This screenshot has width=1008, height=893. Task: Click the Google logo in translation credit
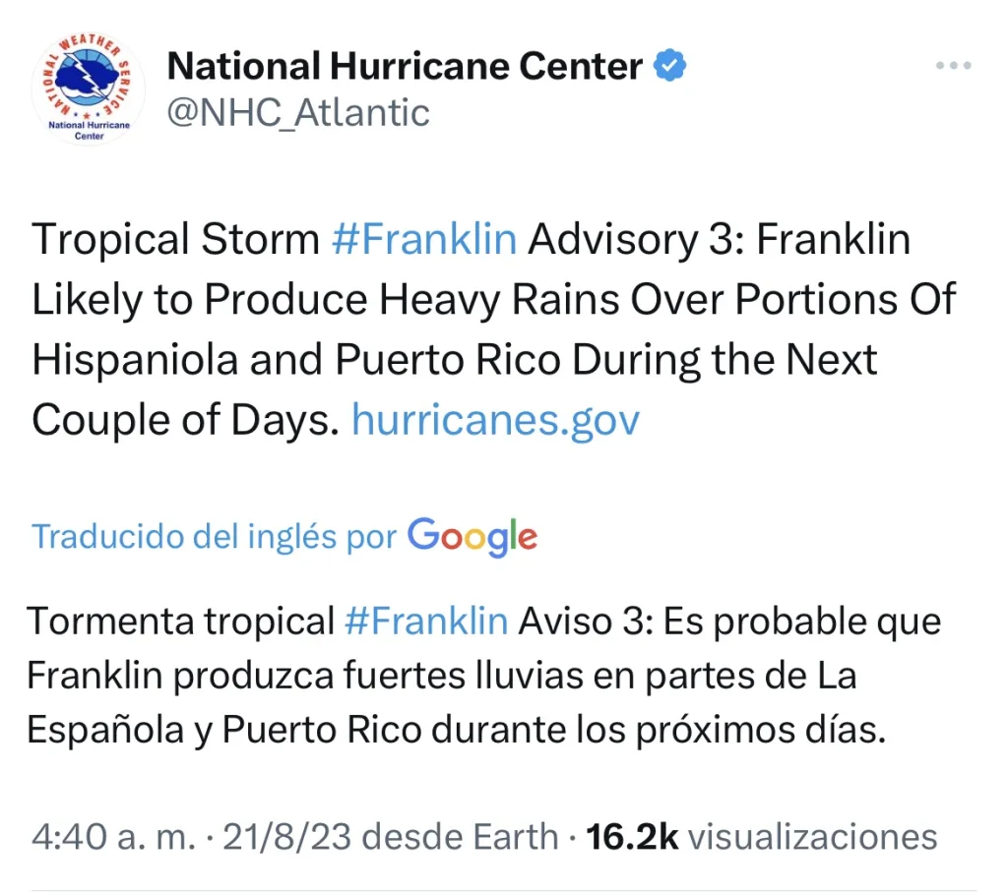(x=472, y=536)
